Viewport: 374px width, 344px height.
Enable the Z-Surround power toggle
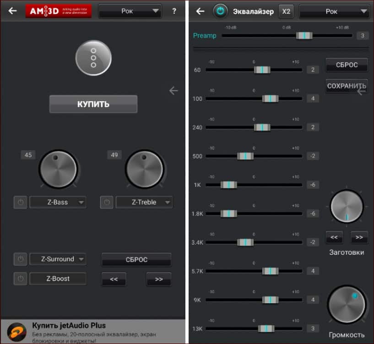[21, 259]
